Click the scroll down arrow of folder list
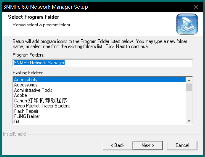 tap(189, 121)
